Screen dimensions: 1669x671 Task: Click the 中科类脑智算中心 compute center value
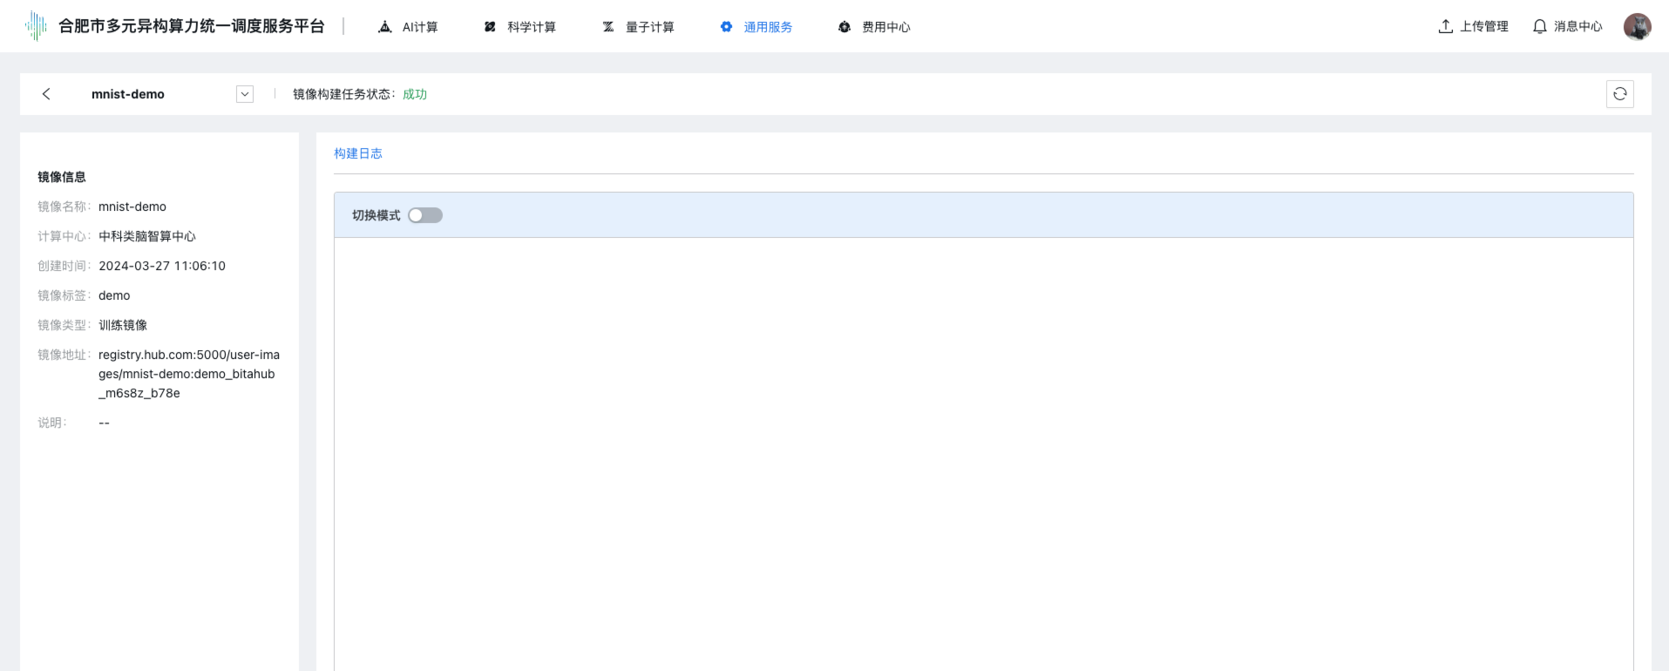click(x=147, y=236)
